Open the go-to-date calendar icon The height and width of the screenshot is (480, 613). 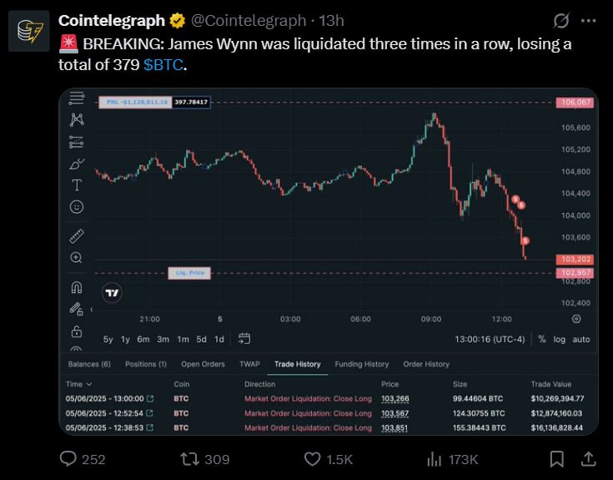click(244, 339)
